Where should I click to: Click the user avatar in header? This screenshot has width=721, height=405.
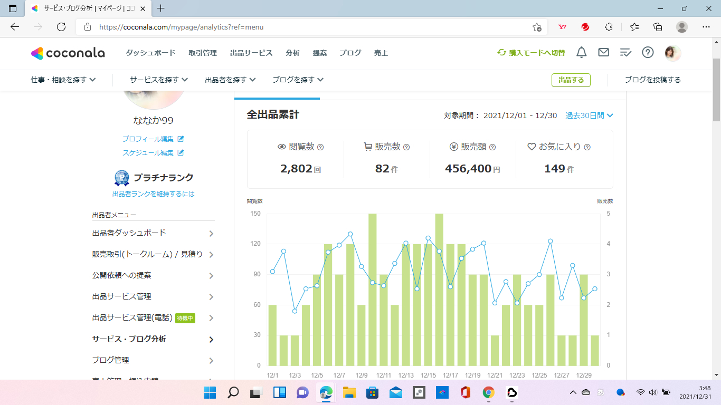click(672, 53)
